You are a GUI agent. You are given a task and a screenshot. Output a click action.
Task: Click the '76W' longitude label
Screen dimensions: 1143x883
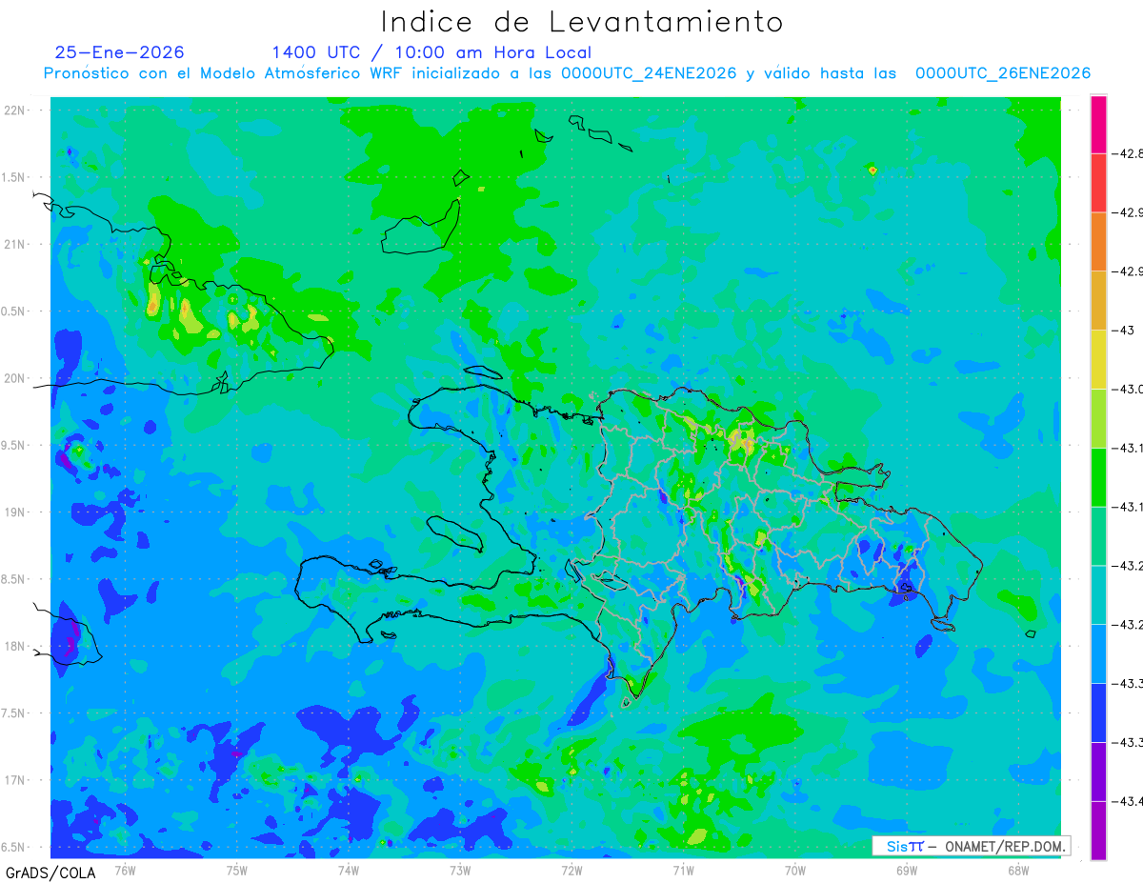click(125, 870)
